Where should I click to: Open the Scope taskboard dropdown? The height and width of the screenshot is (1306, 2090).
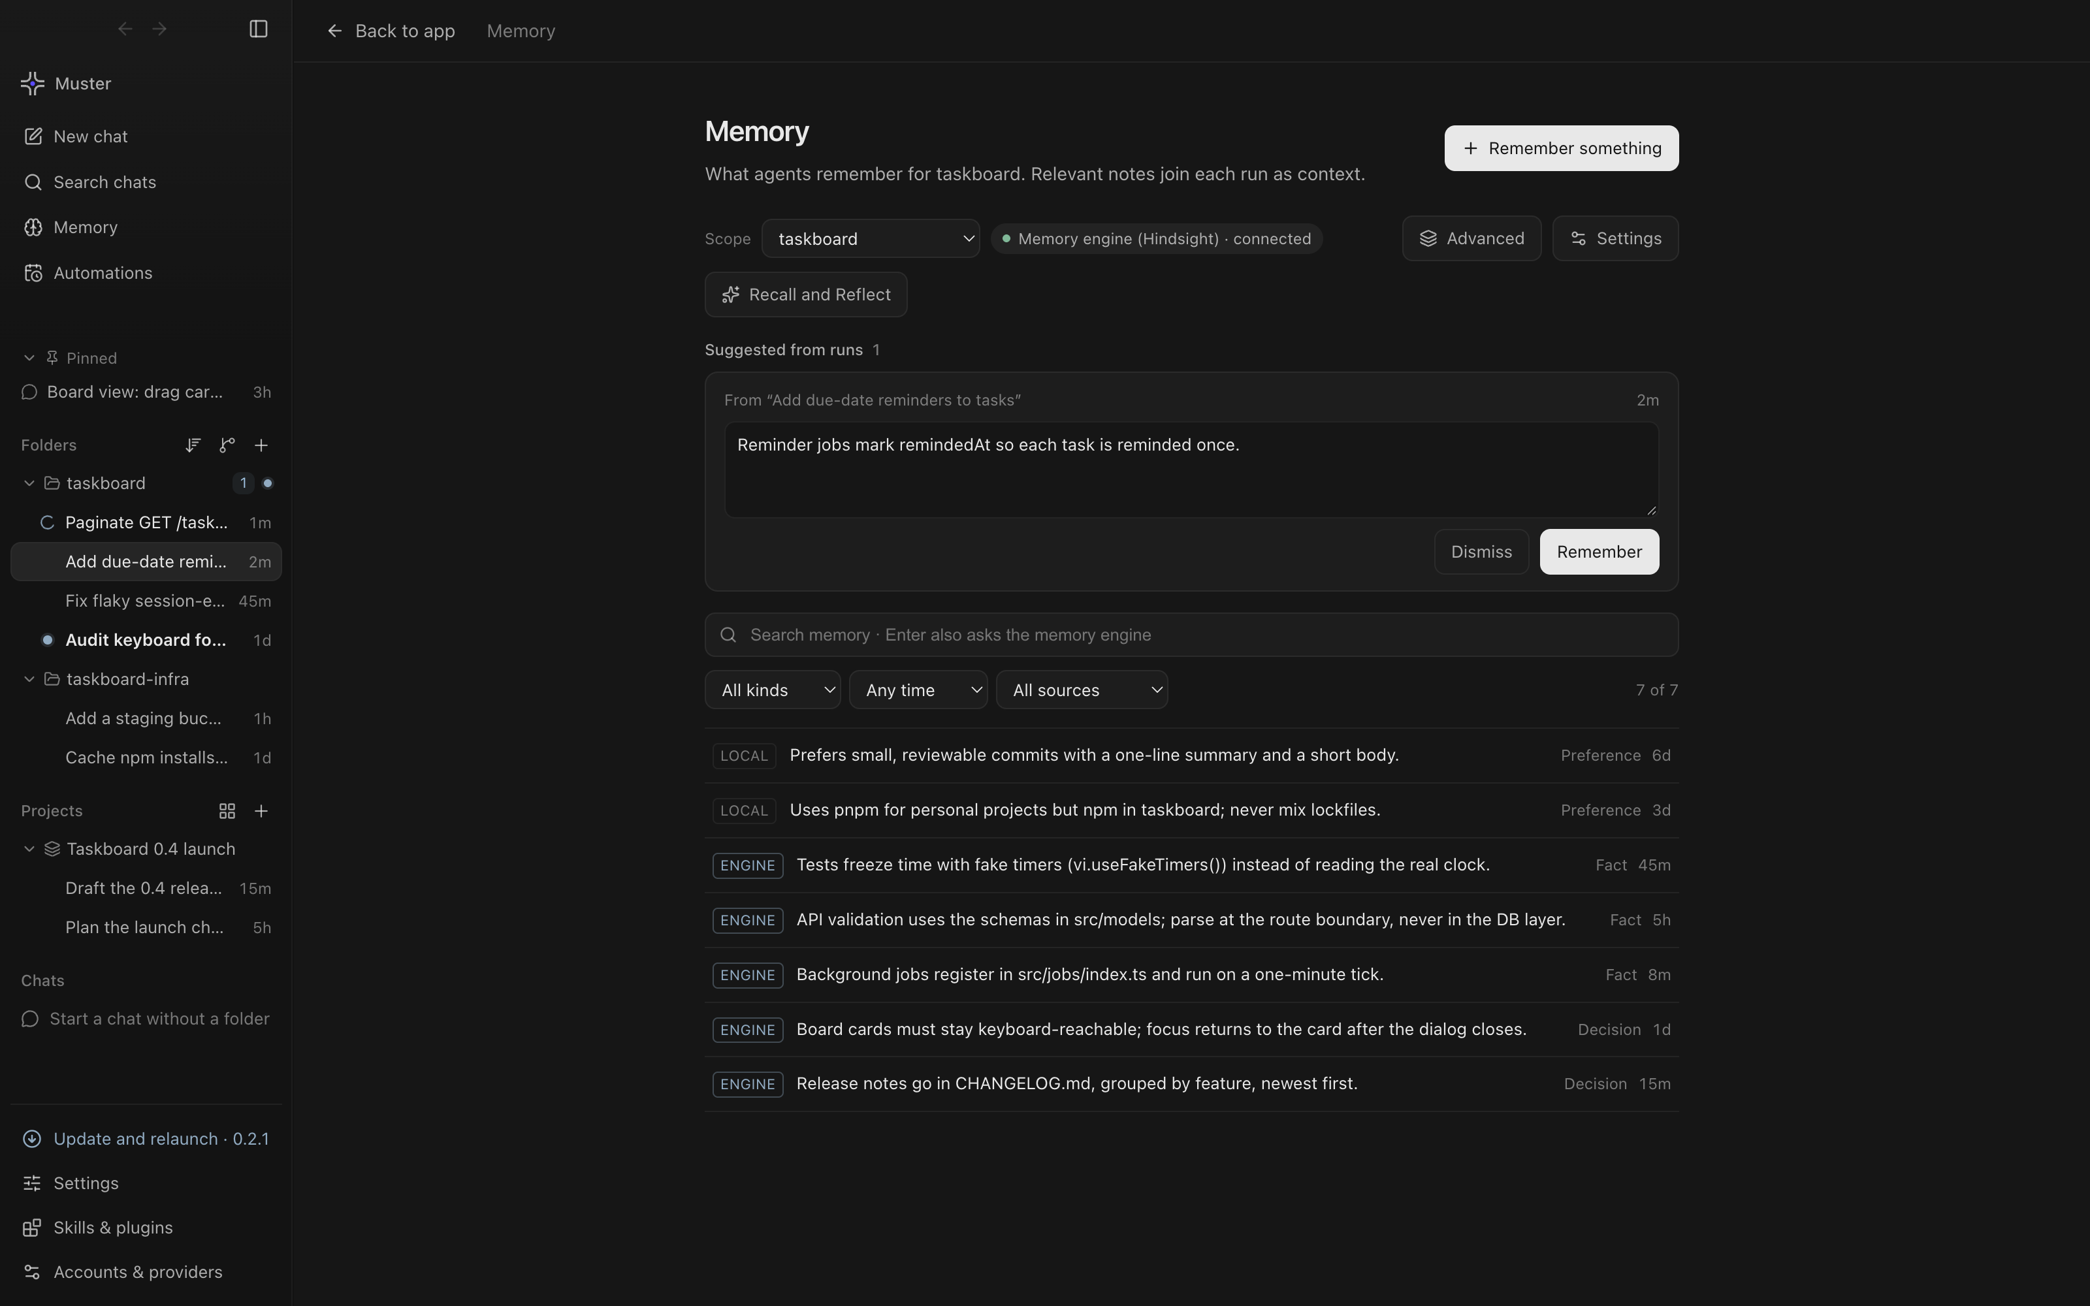[x=871, y=238]
